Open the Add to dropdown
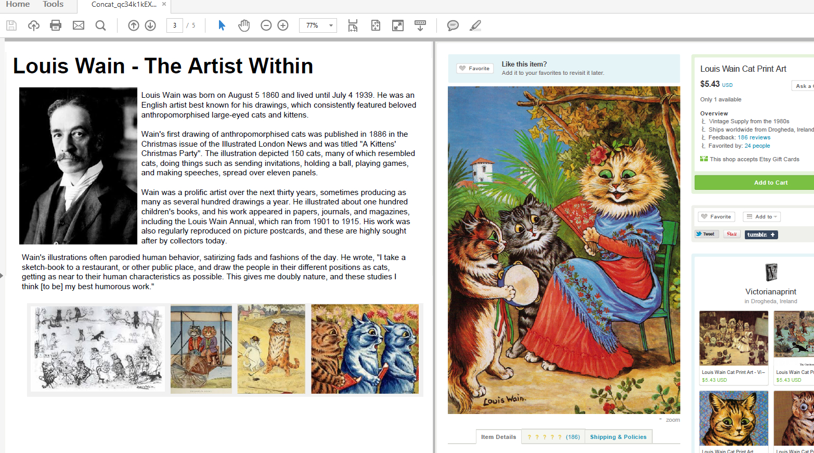The width and height of the screenshot is (814, 453). coord(761,216)
